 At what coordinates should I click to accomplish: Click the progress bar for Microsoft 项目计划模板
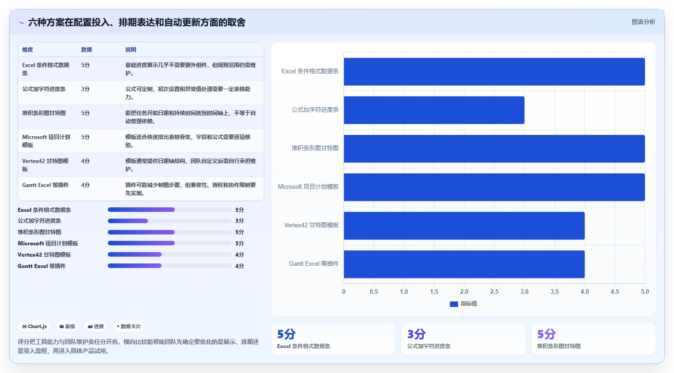[x=170, y=243]
